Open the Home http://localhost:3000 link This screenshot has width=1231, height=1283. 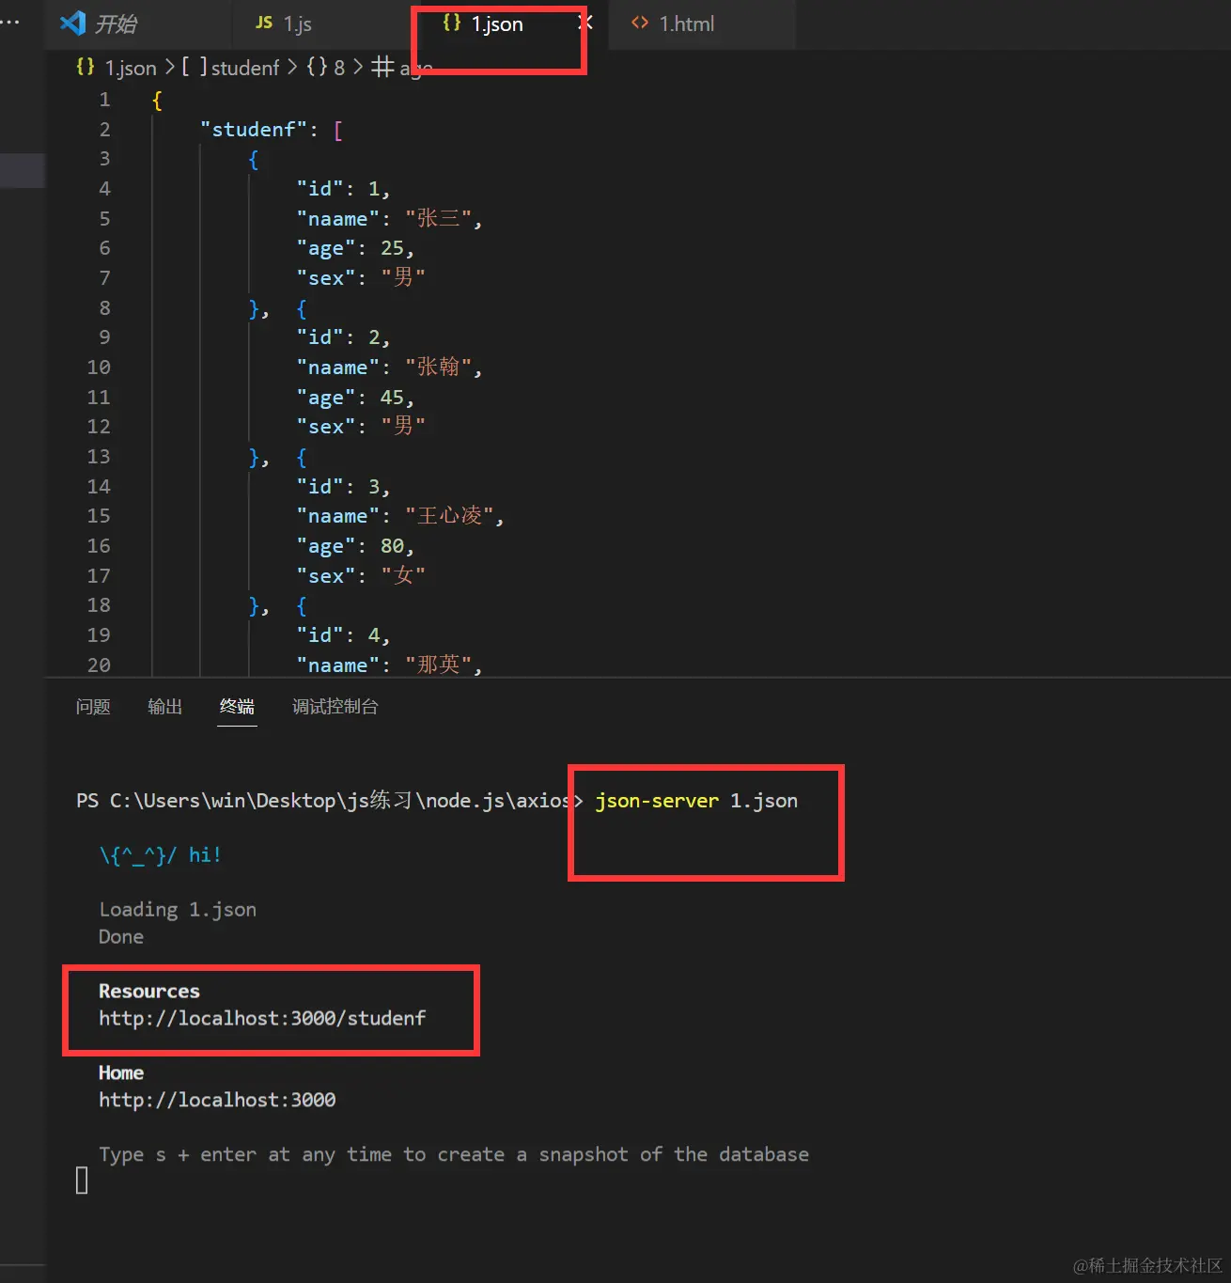click(x=217, y=1100)
